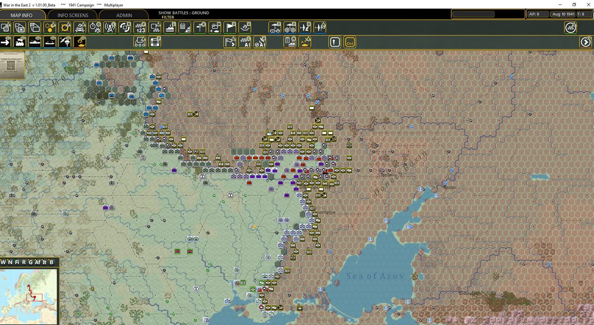Screen dimensions: 594x325
Task: Open the ADMIN tab
Action: click(124, 15)
